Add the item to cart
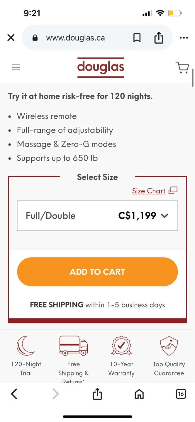Screen dimensions: 195x422 click(x=97, y=272)
